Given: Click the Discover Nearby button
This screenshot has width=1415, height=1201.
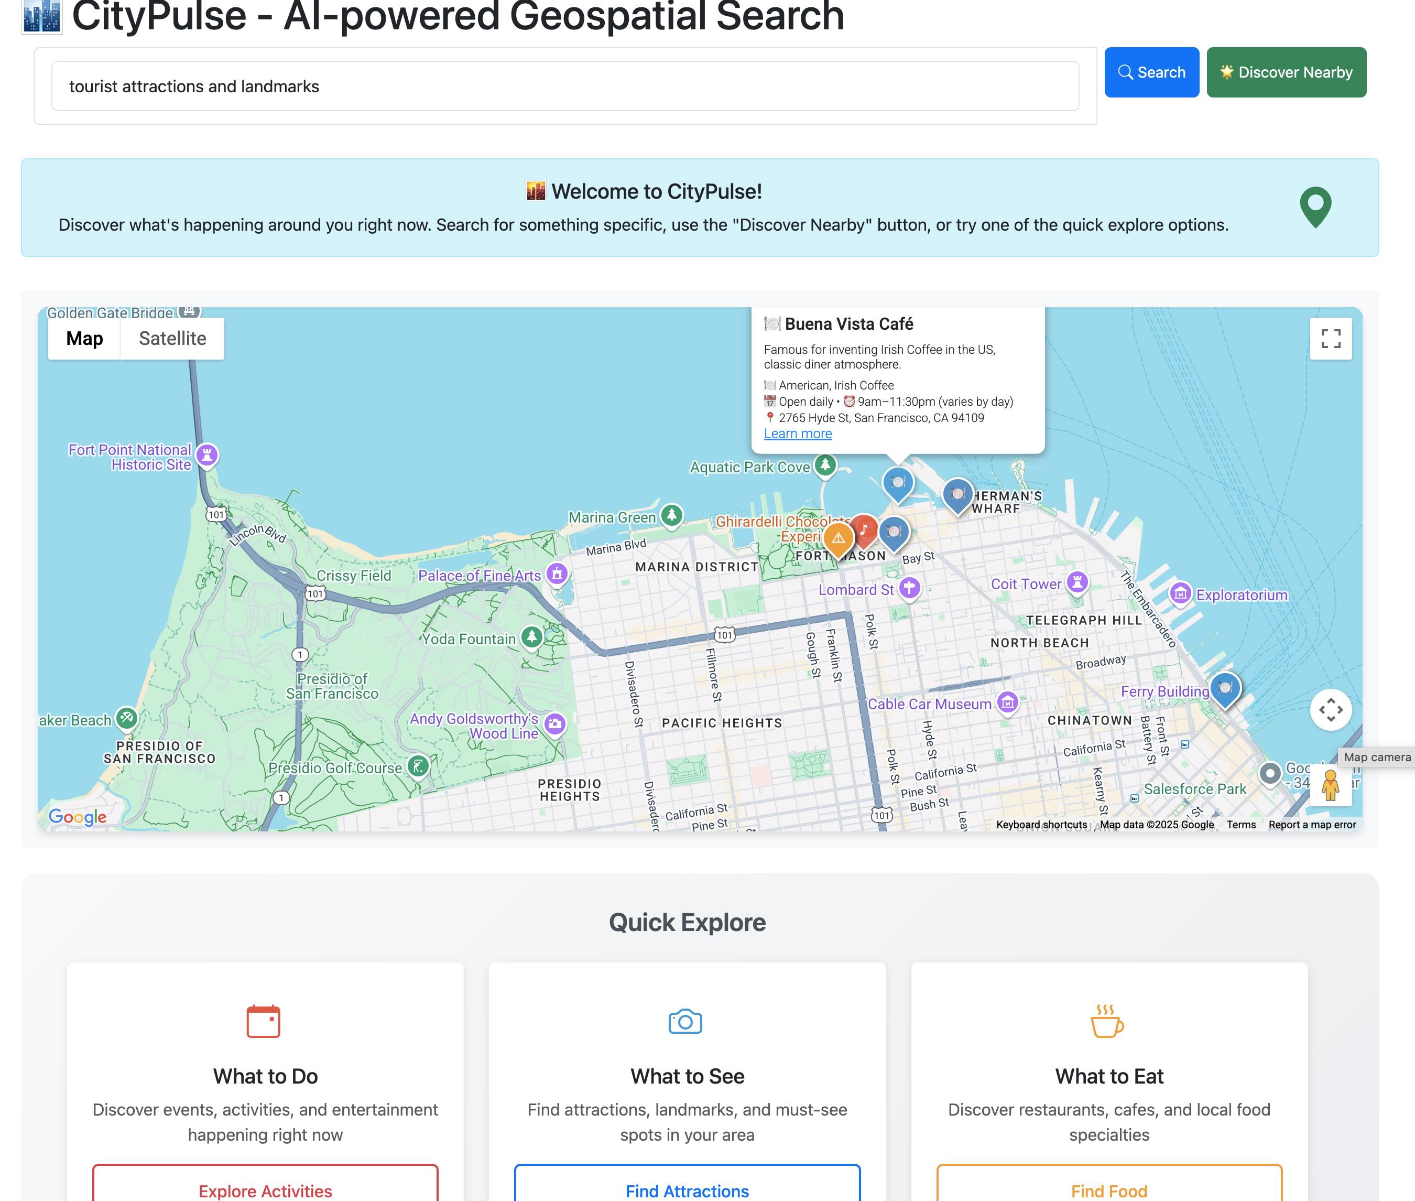Looking at the screenshot, I should (x=1286, y=72).
